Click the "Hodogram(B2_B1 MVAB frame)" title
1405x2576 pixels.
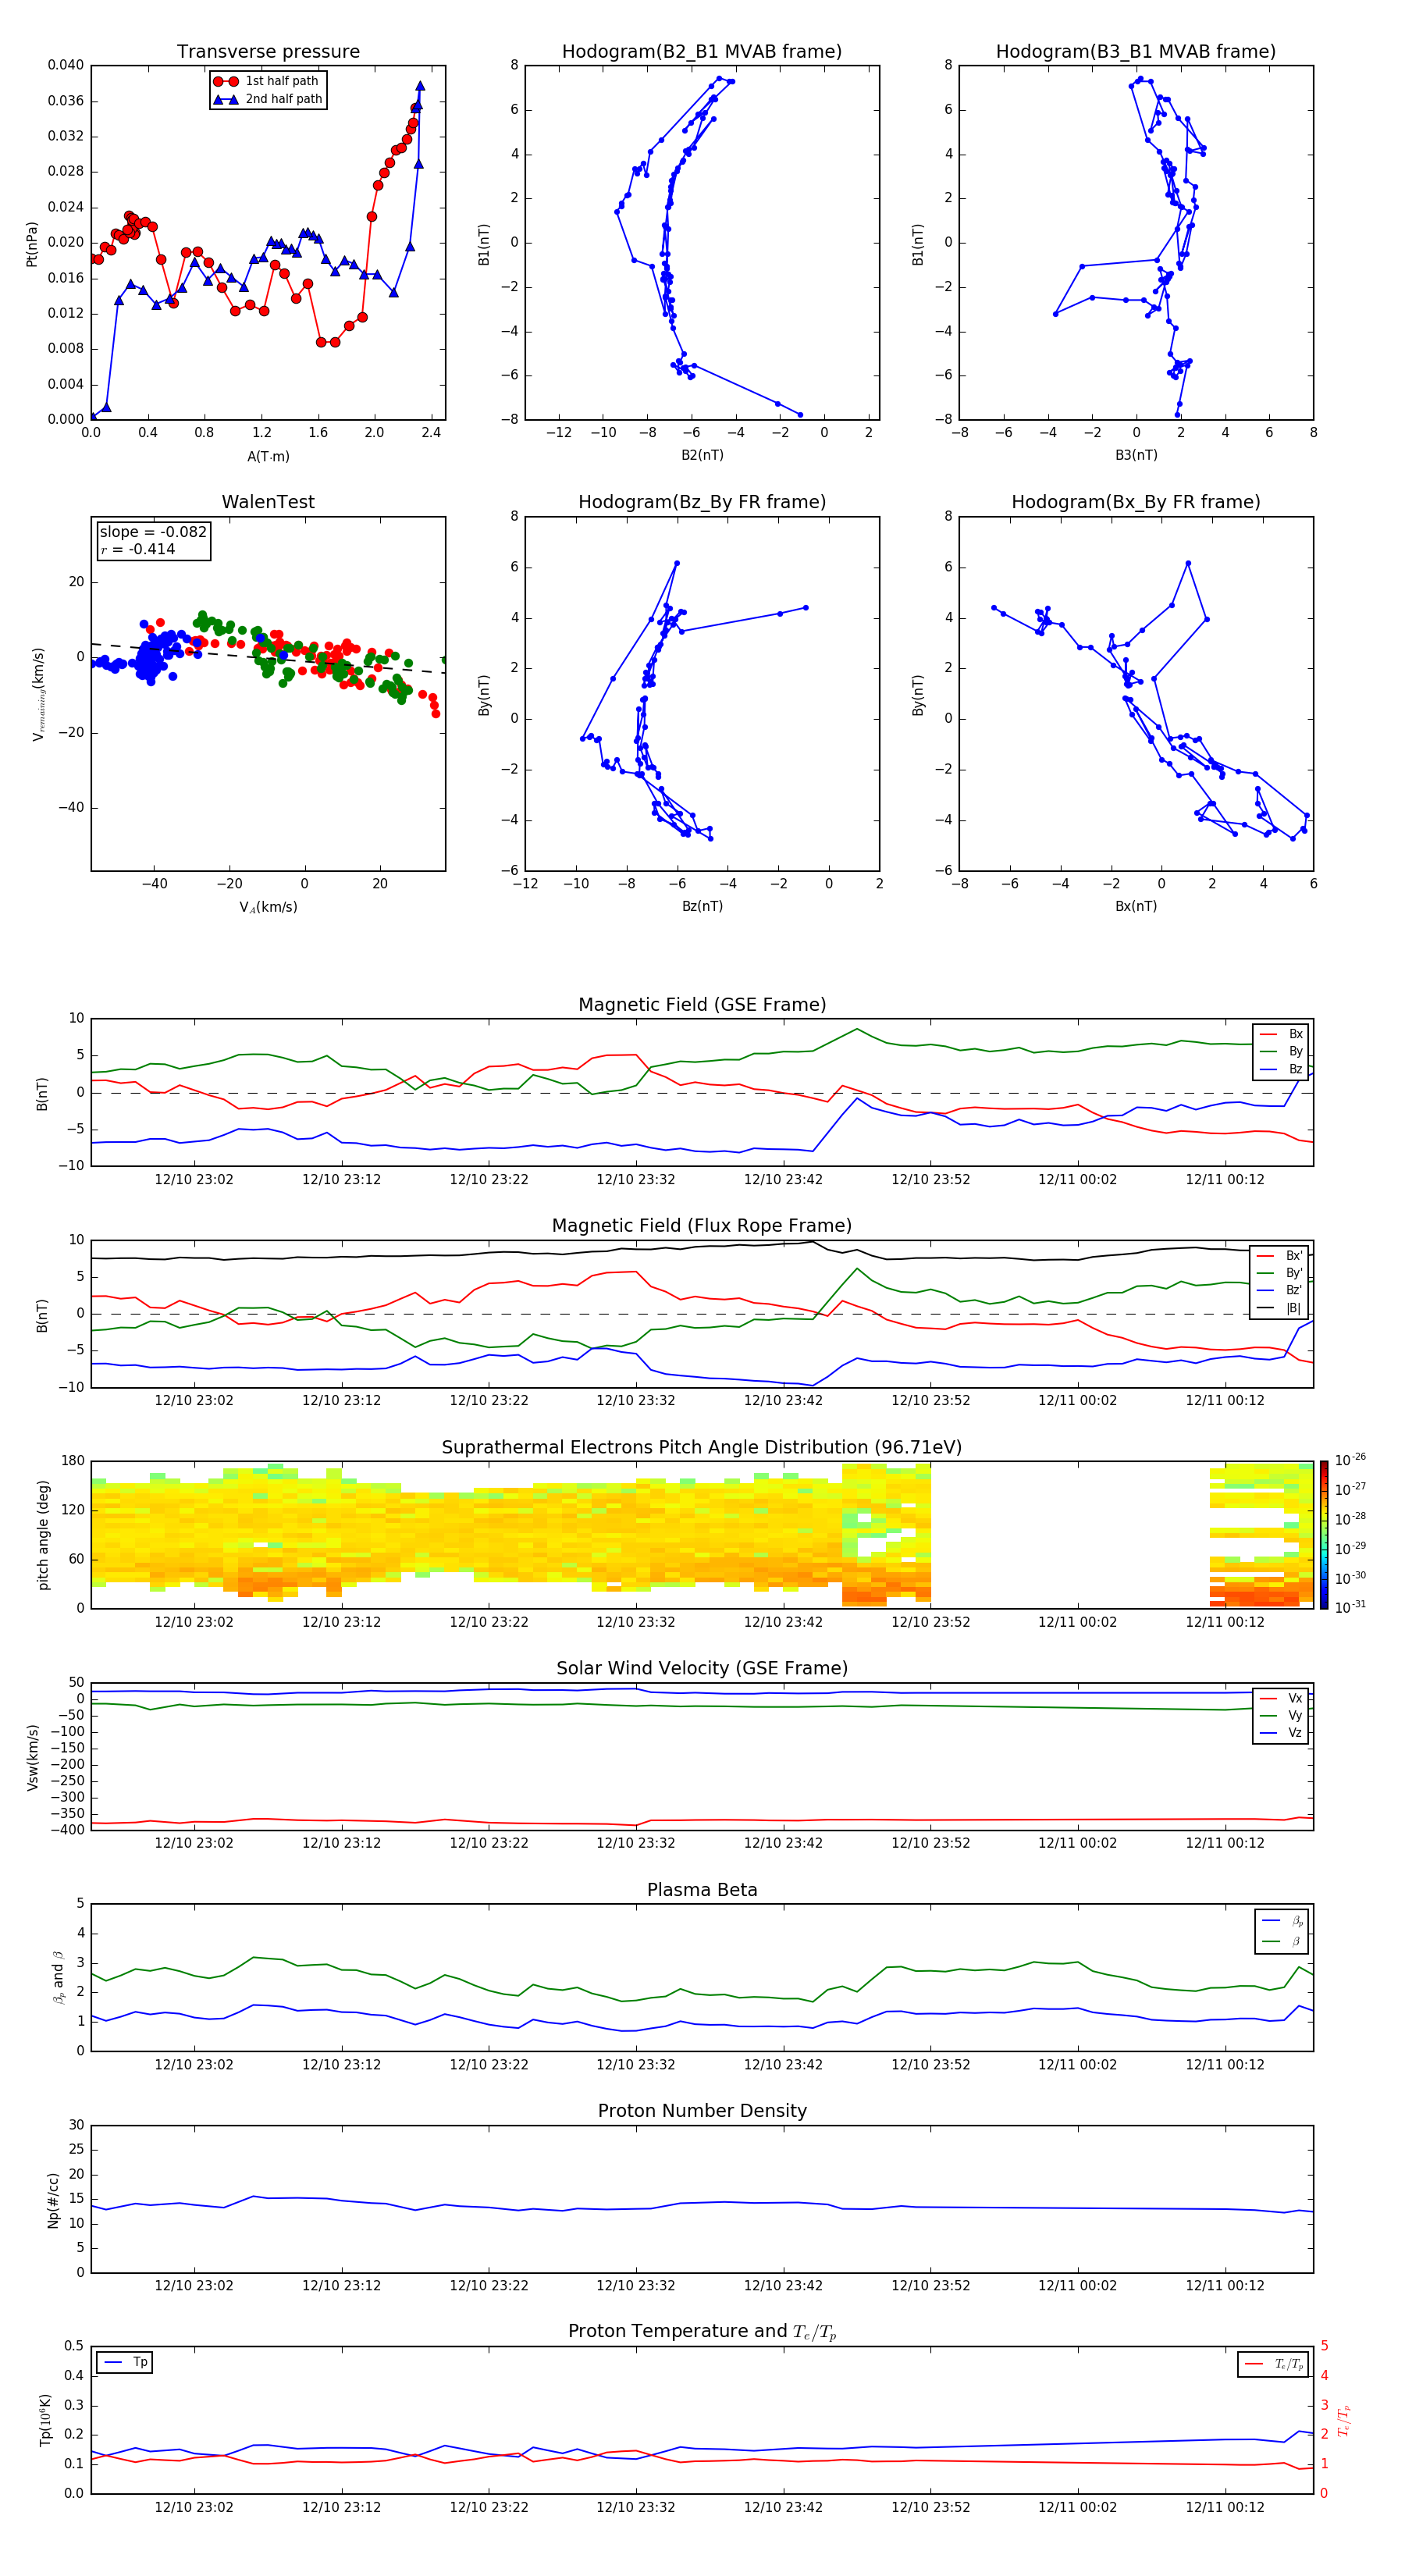(702, 52)
